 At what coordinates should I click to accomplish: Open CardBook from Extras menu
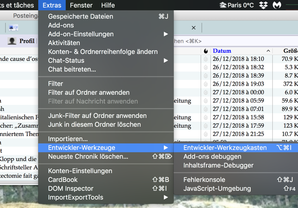106,180
